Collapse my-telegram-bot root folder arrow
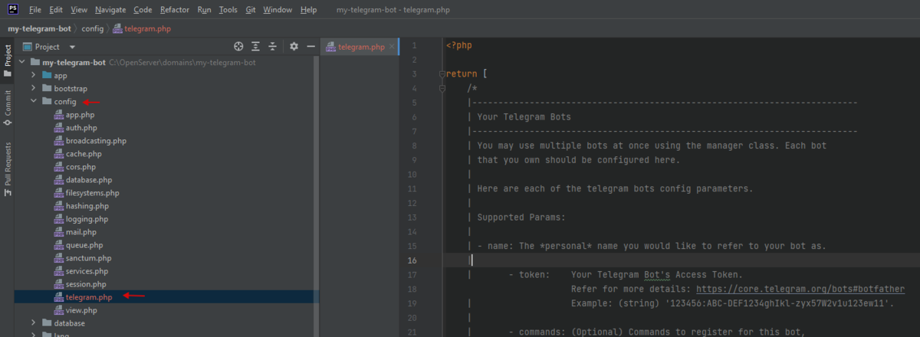920x337 pixels. click(21, 63)
